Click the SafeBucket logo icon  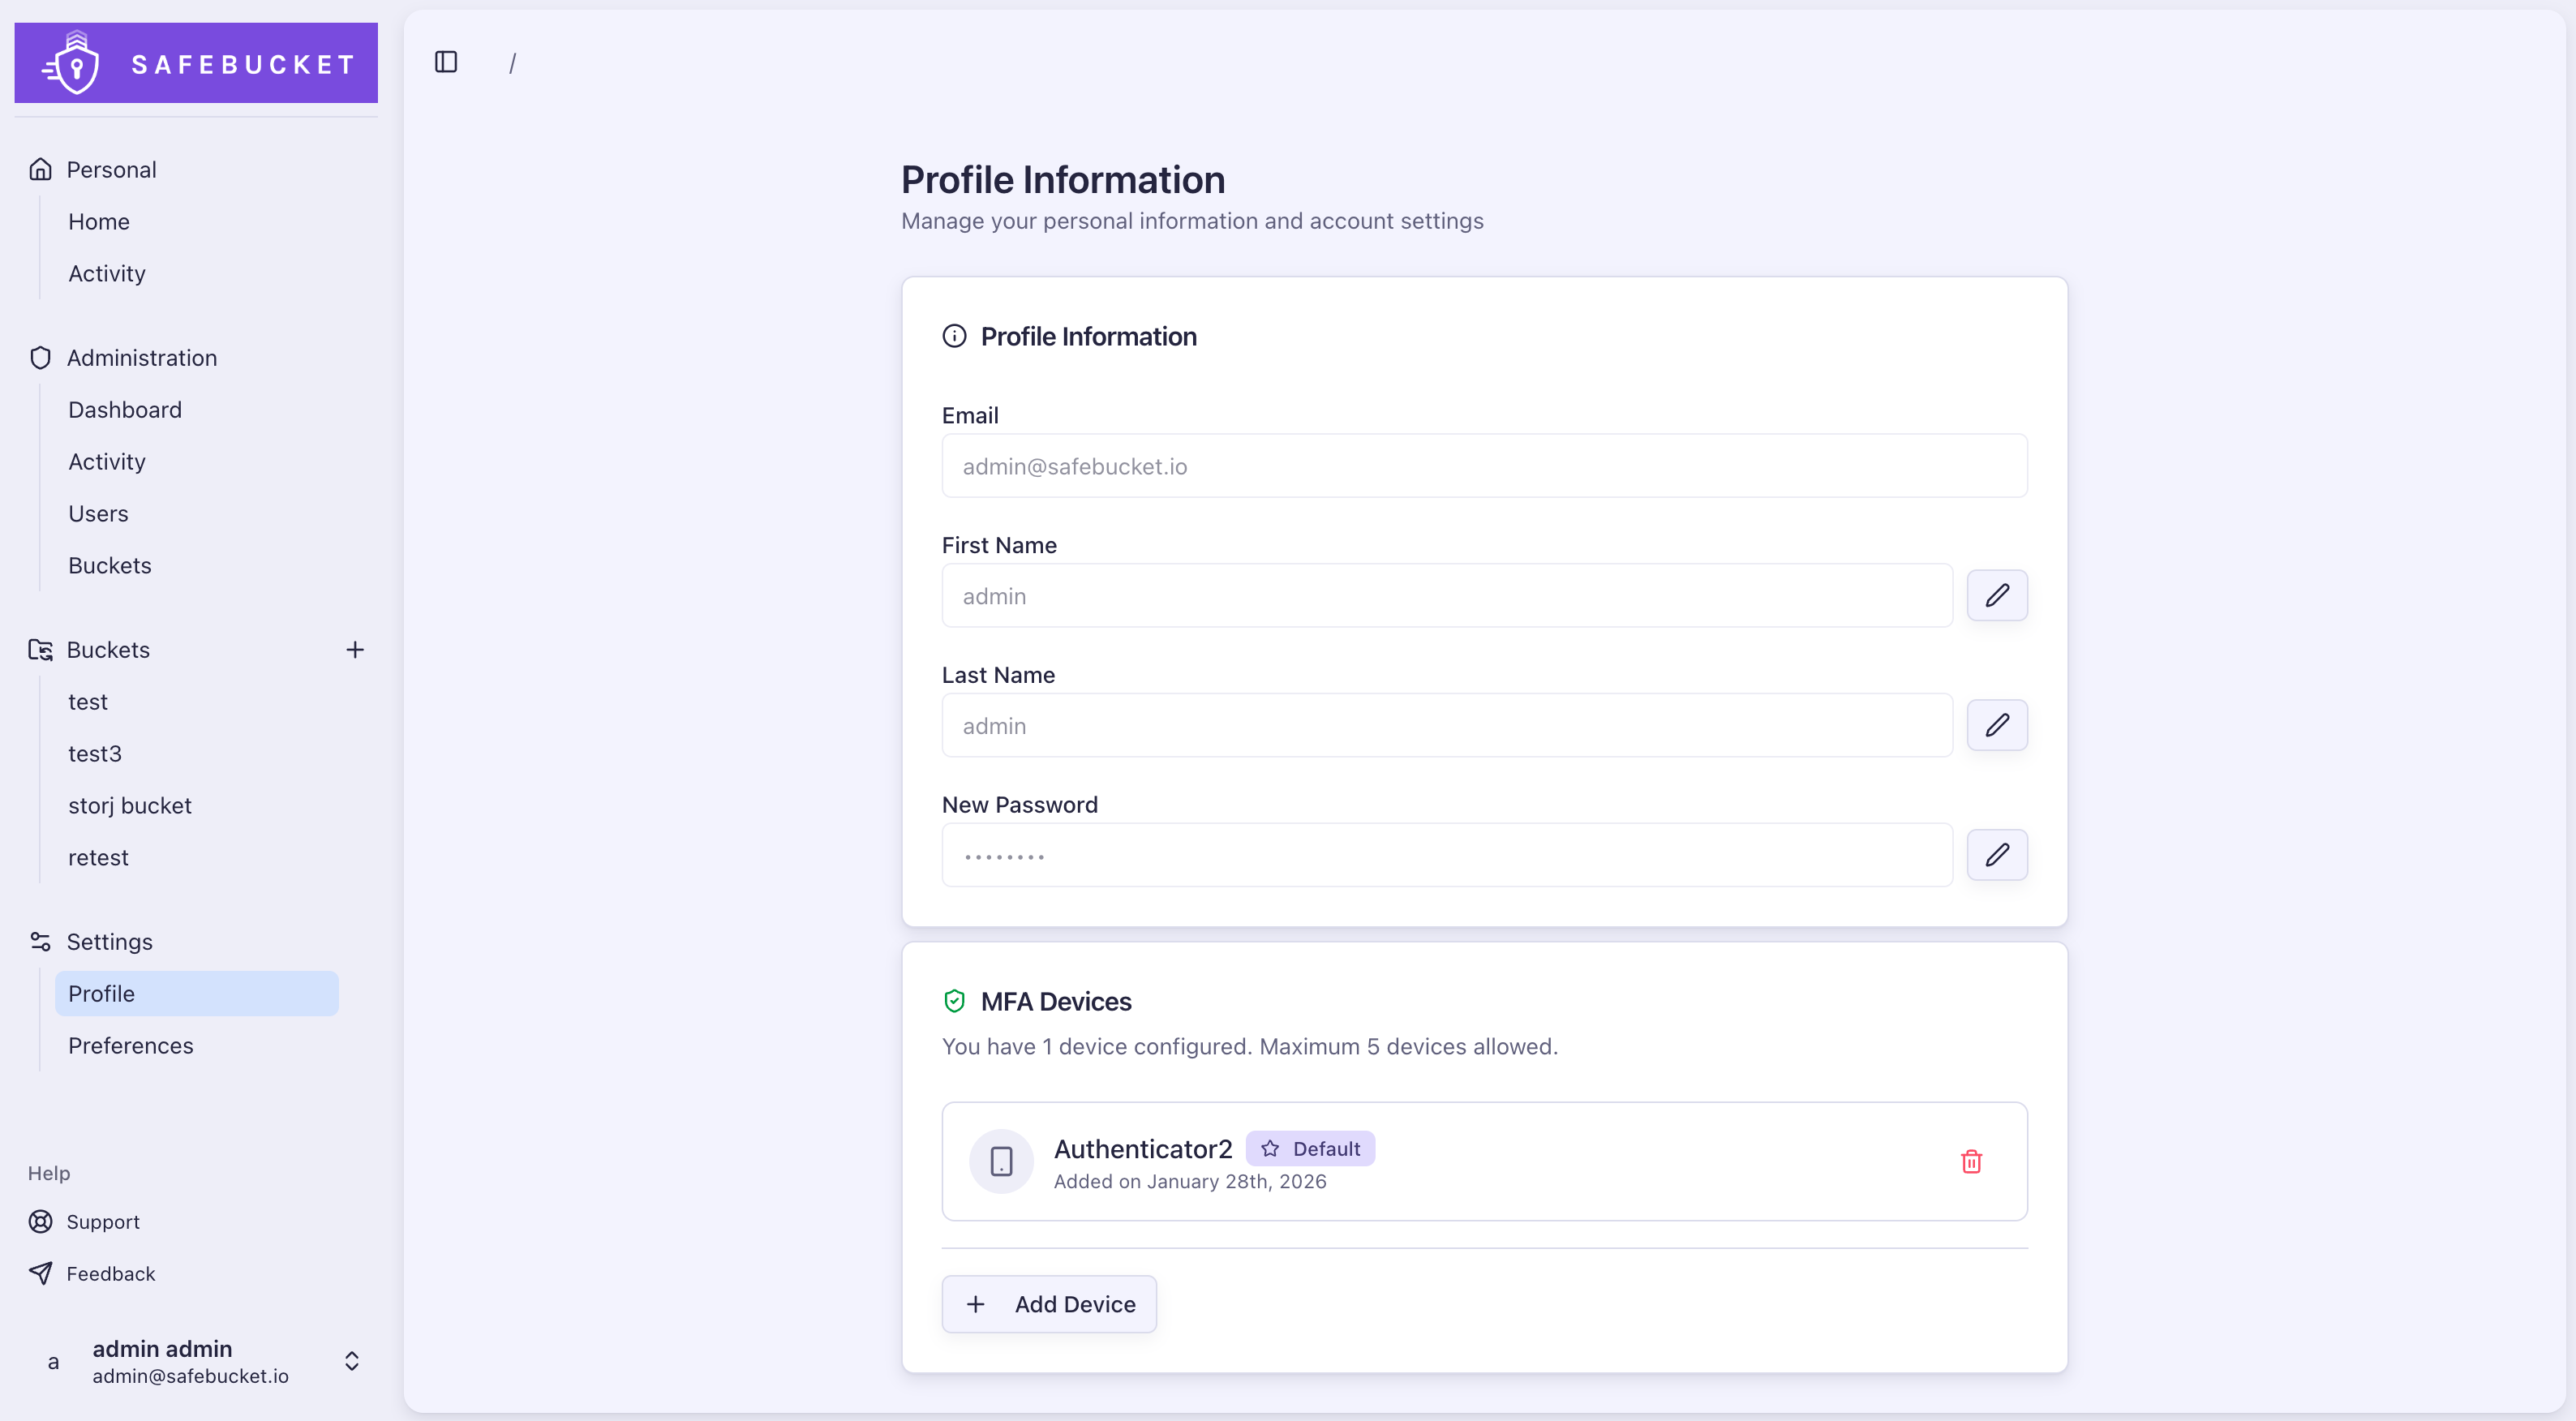[70, 62]
